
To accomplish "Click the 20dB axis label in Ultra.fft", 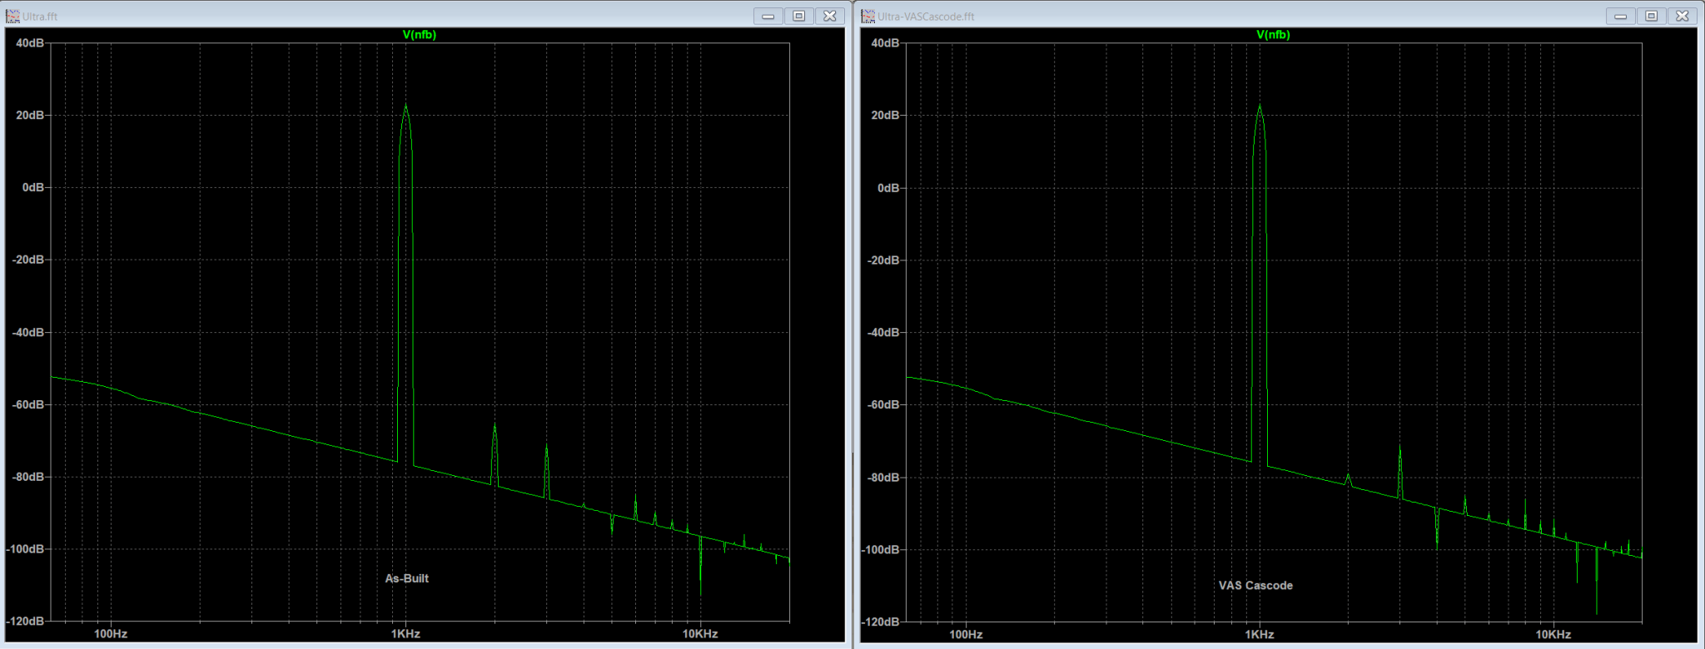I will pyautogui.click(x=30, y=115).
